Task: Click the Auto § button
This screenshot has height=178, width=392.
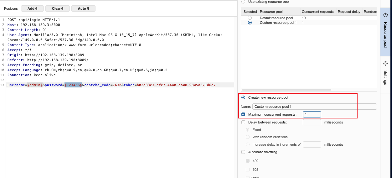Action: point(83,8)
